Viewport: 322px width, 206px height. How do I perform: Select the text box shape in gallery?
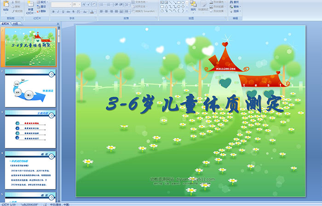pos(162,2)
